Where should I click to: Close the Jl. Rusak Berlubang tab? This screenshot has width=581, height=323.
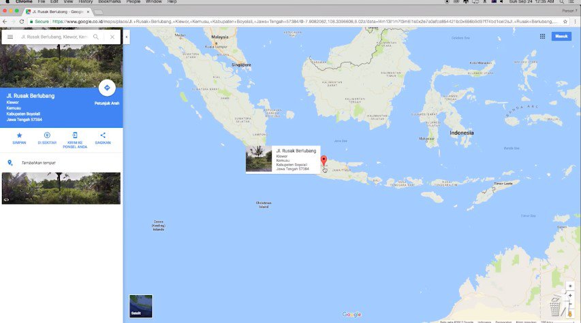pos(88,12)
